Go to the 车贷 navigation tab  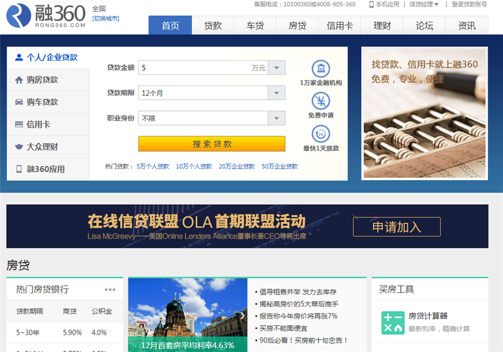coord(255,26)
